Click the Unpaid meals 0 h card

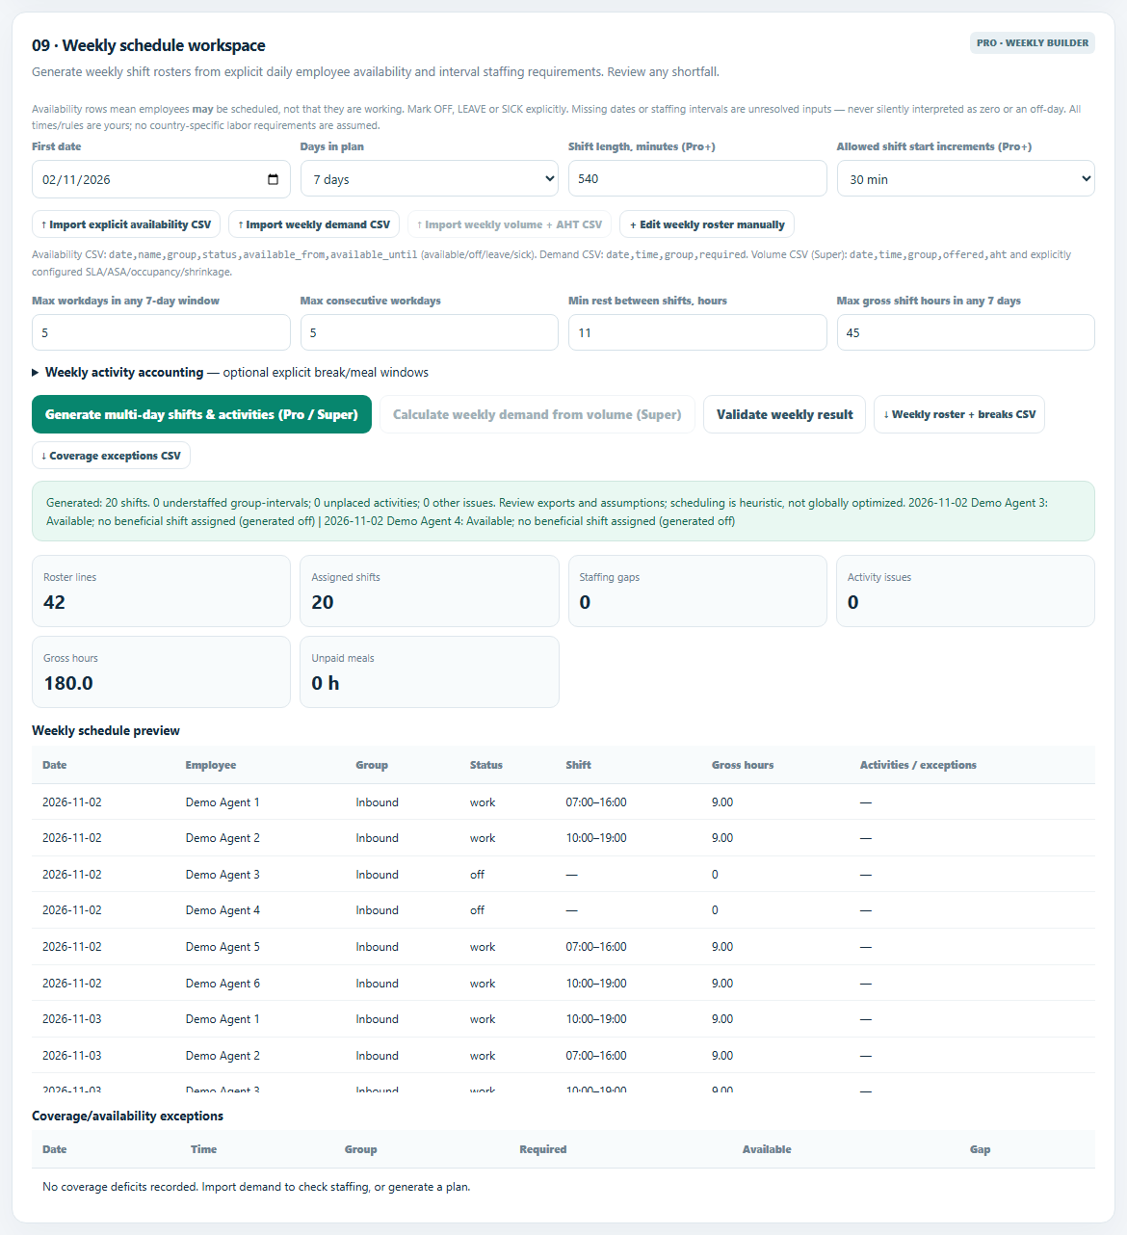429,671
